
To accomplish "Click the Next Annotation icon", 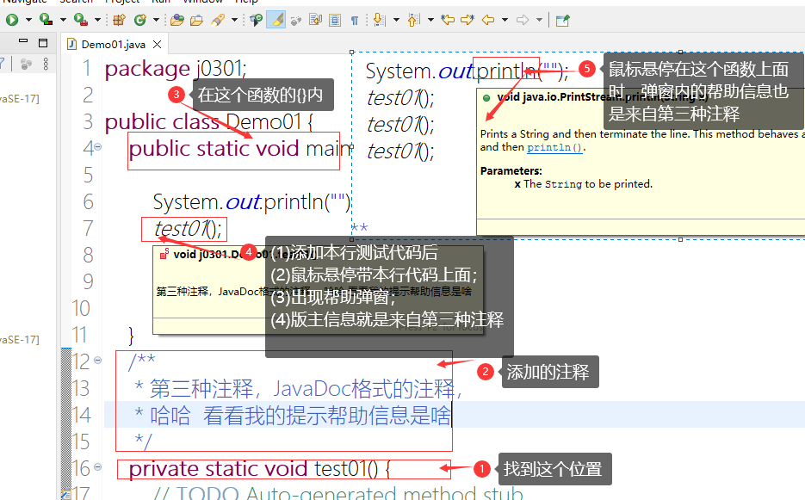I will click(x=380, y=20).
